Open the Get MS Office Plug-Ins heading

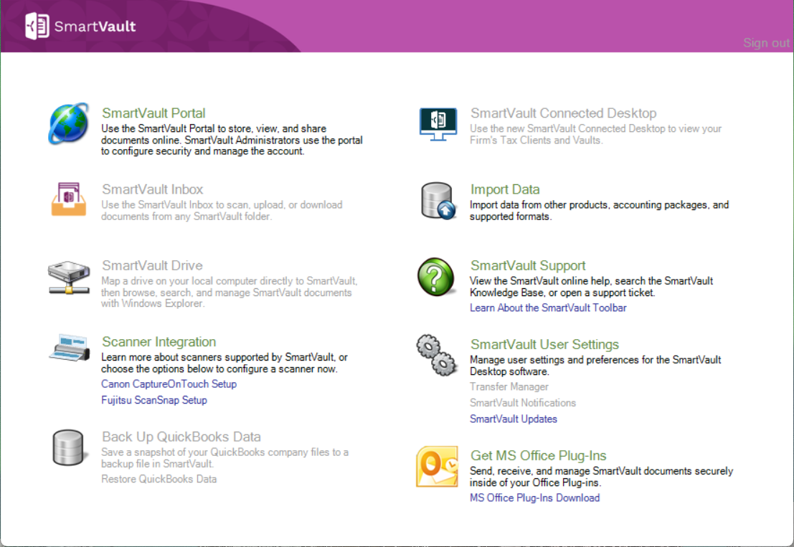click(538, 455)
